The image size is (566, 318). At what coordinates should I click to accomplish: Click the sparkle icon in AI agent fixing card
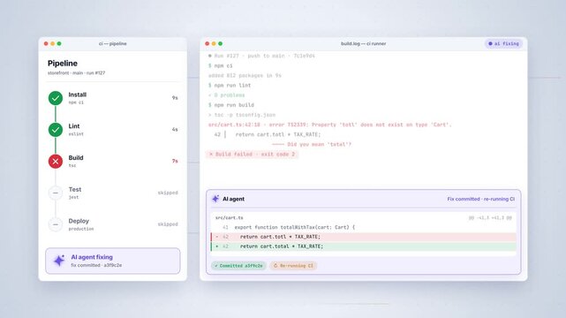tap(59, 261)
